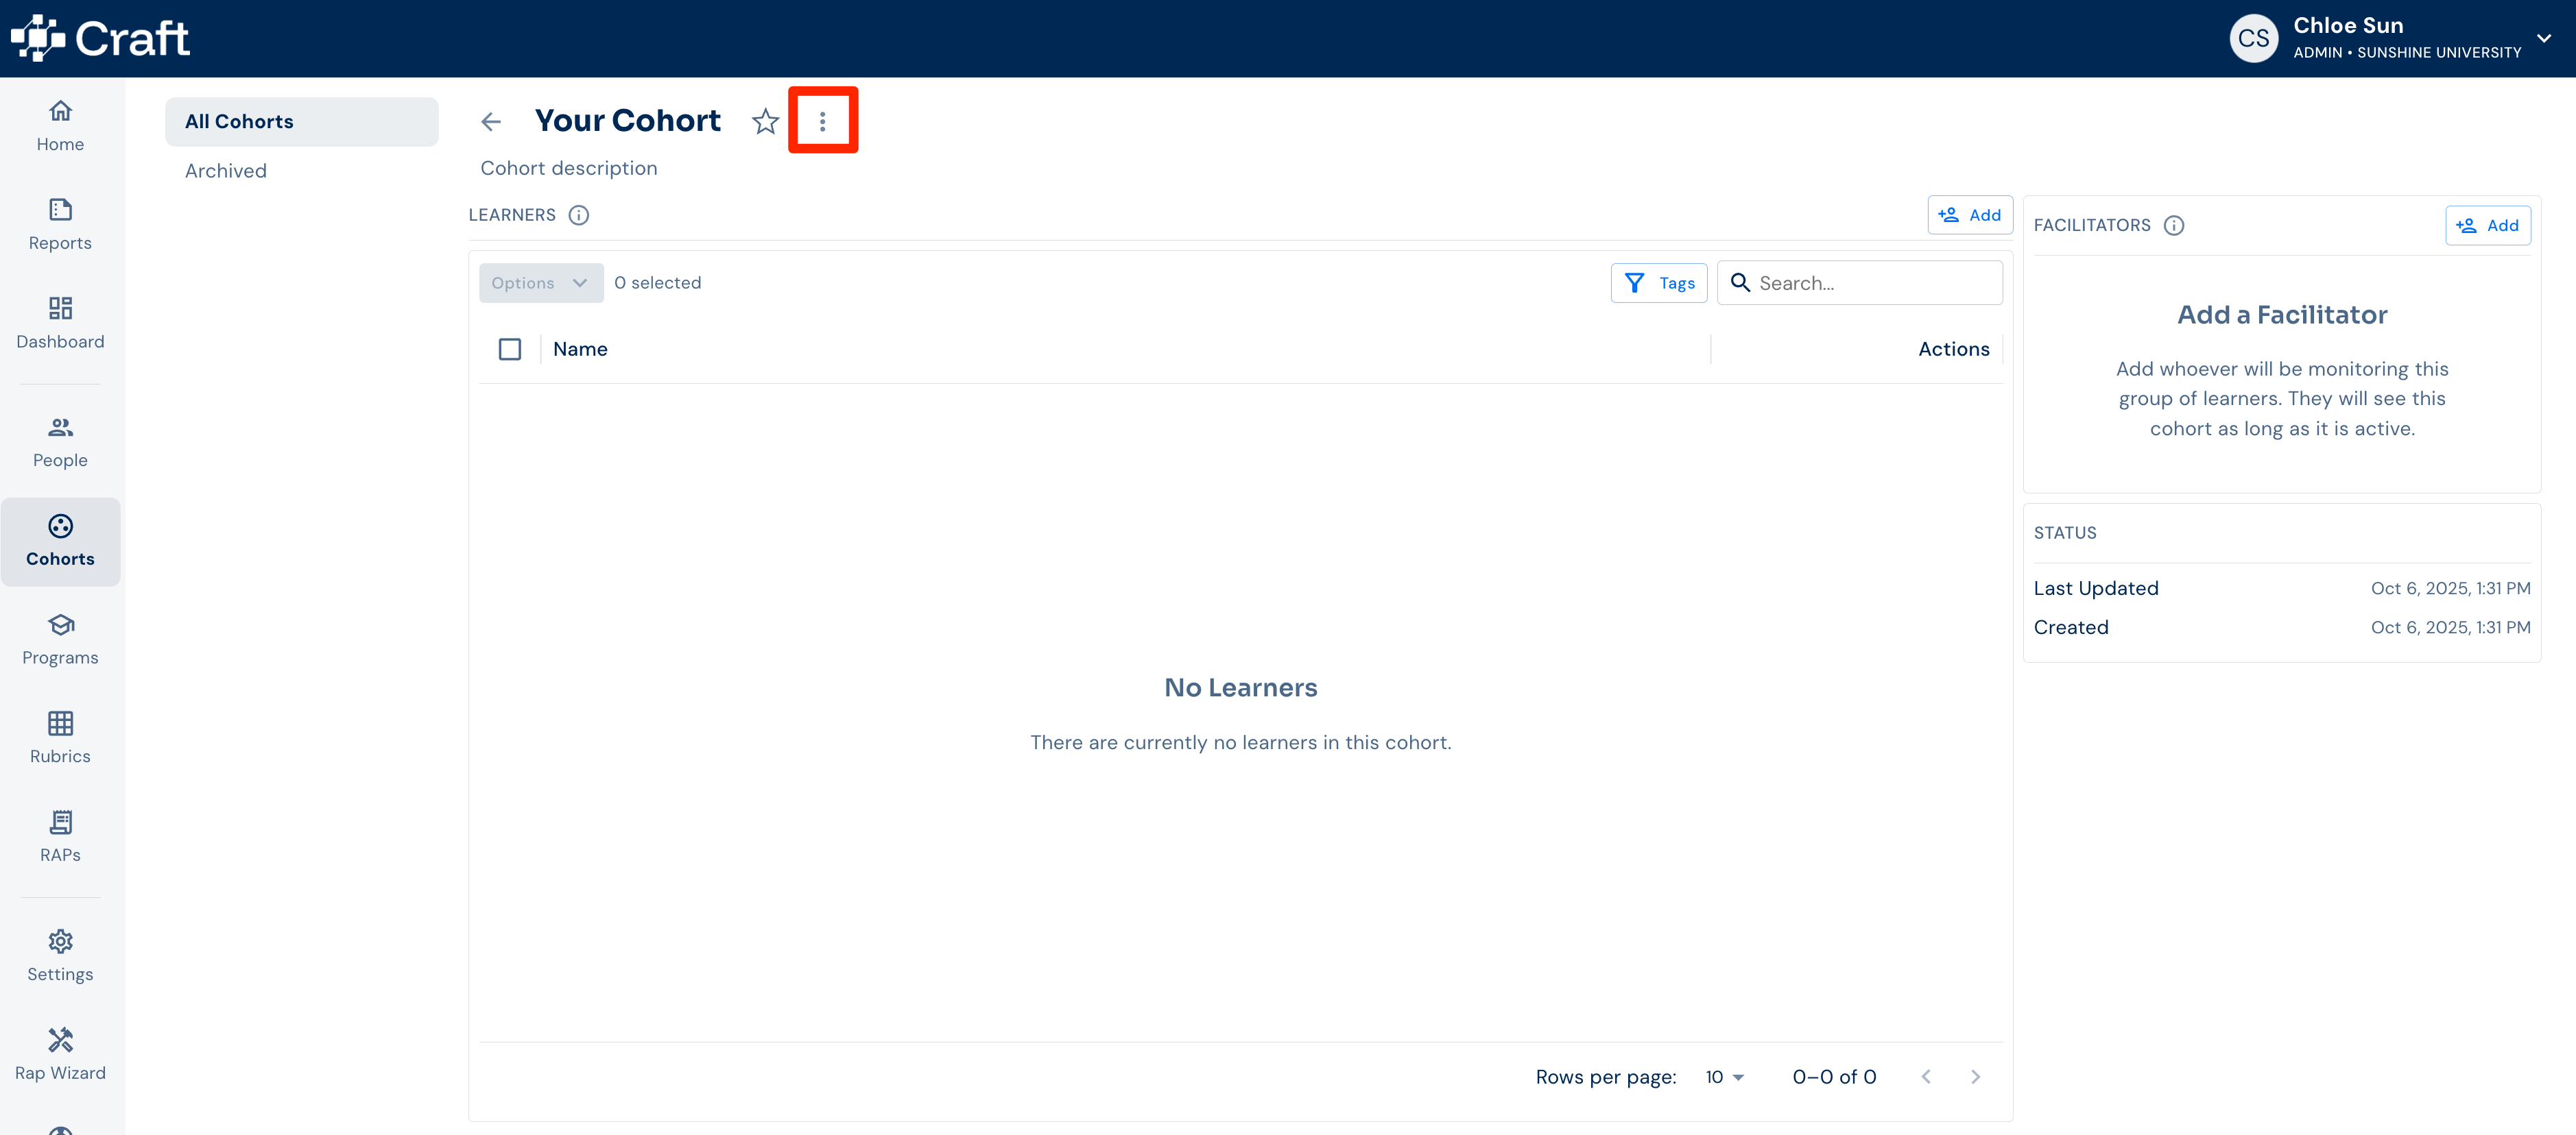
Task: Go to the People section
Action: pos(60,443)
